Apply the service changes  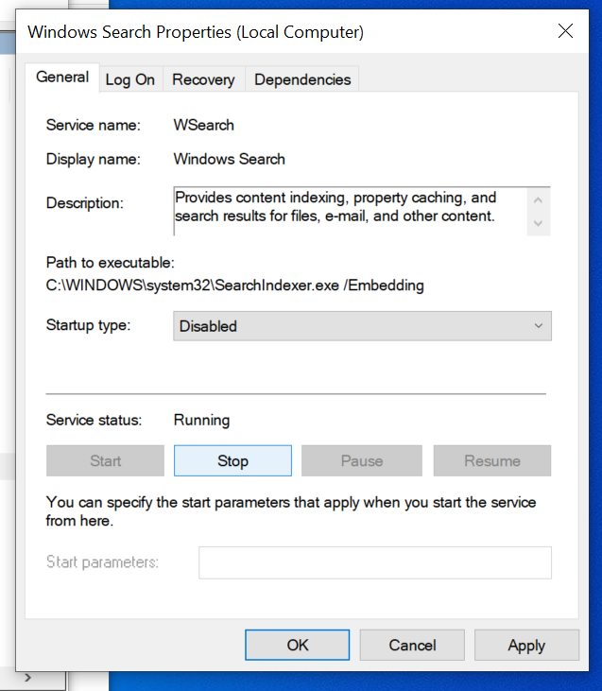(526, 645)
